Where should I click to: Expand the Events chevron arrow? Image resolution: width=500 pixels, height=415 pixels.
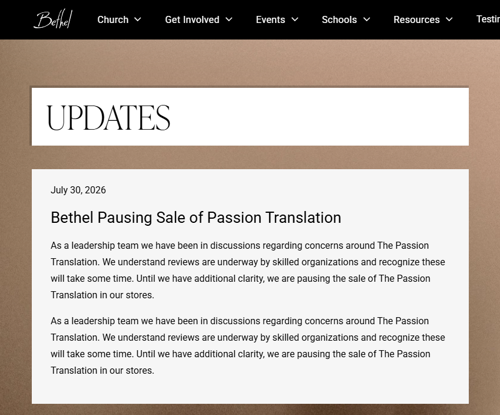coord(295,19)
